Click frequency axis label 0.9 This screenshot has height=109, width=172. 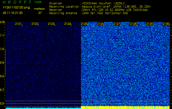point(2,63)
